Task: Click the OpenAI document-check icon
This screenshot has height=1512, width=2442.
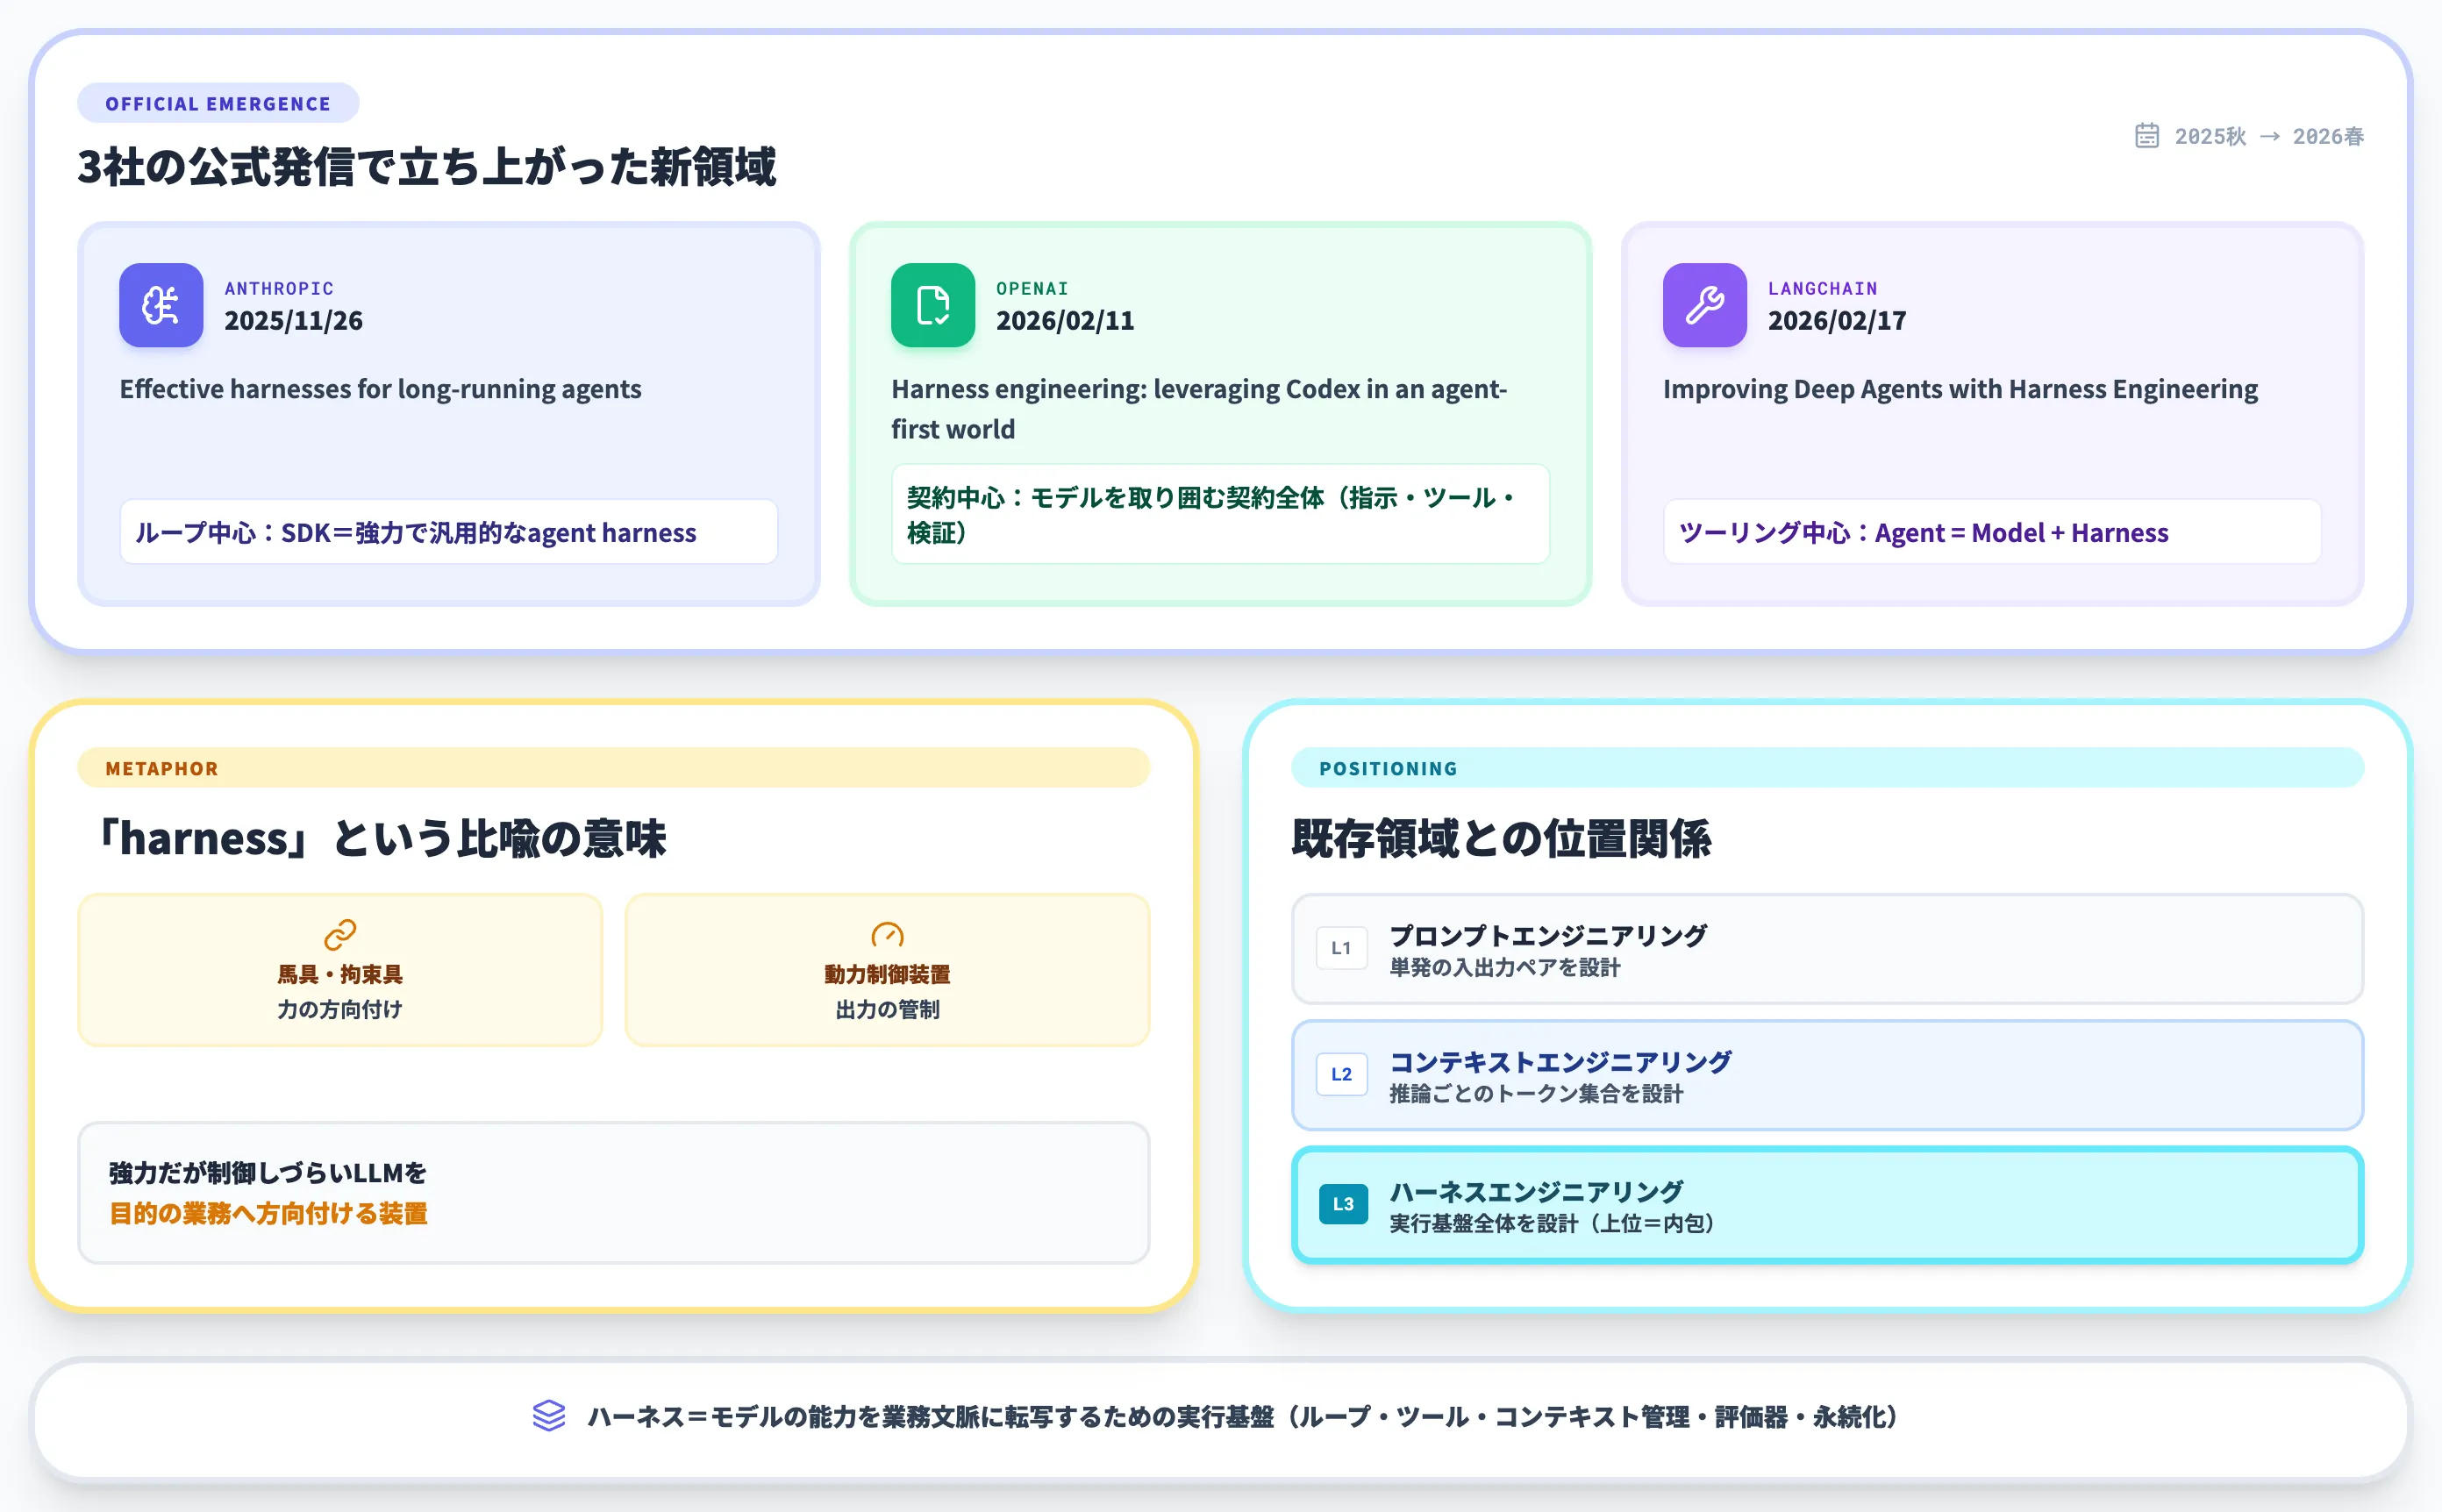Action: pyautogui.click(x=933, y=305)
